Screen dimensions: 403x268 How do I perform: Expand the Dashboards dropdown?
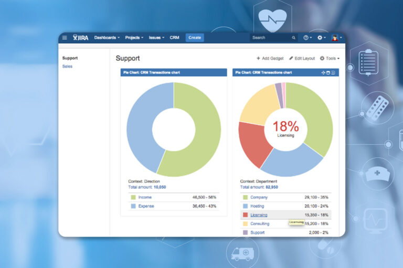[x=107, y=38]
